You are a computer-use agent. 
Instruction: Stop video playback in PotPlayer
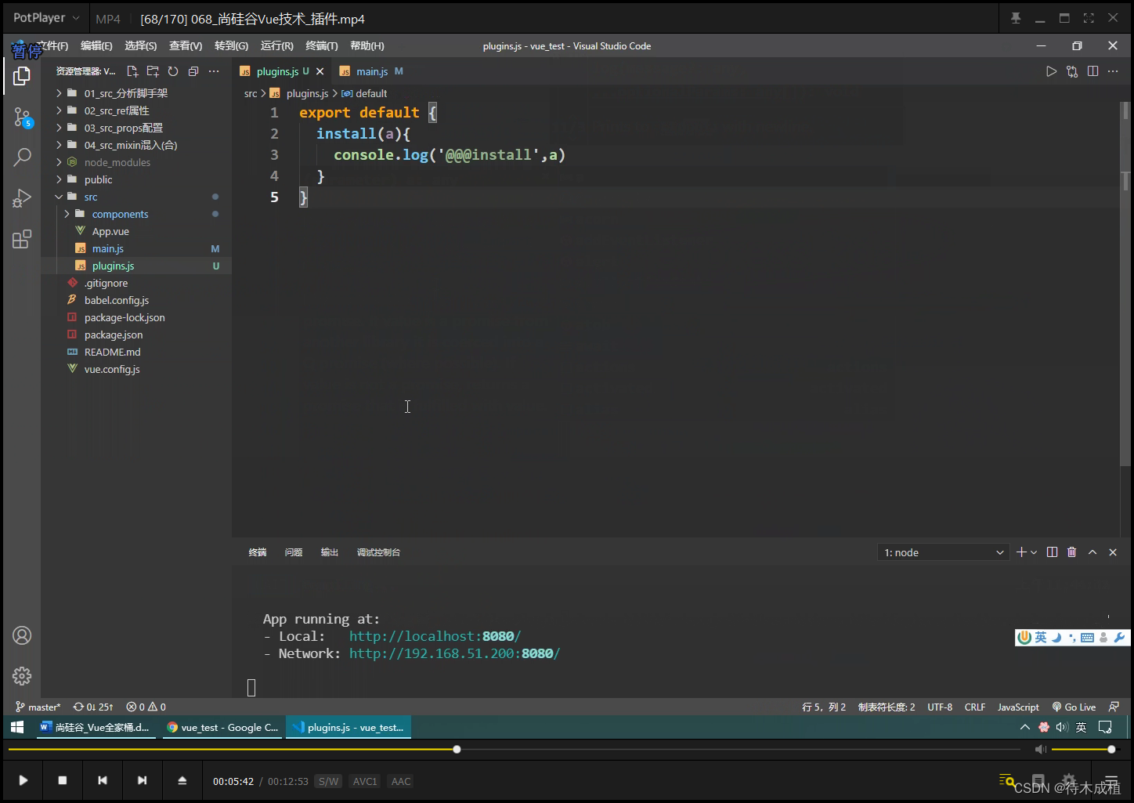[63, 780]
